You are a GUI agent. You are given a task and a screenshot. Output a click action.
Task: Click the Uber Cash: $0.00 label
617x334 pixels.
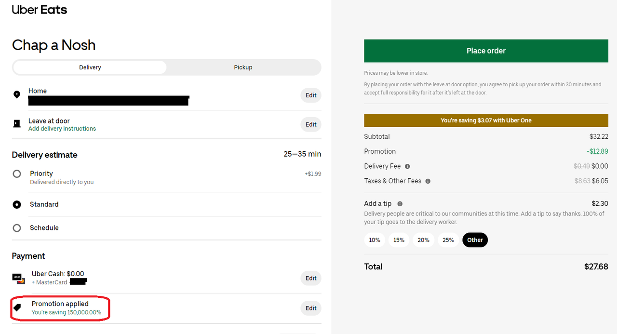click(x=58, y=274)
